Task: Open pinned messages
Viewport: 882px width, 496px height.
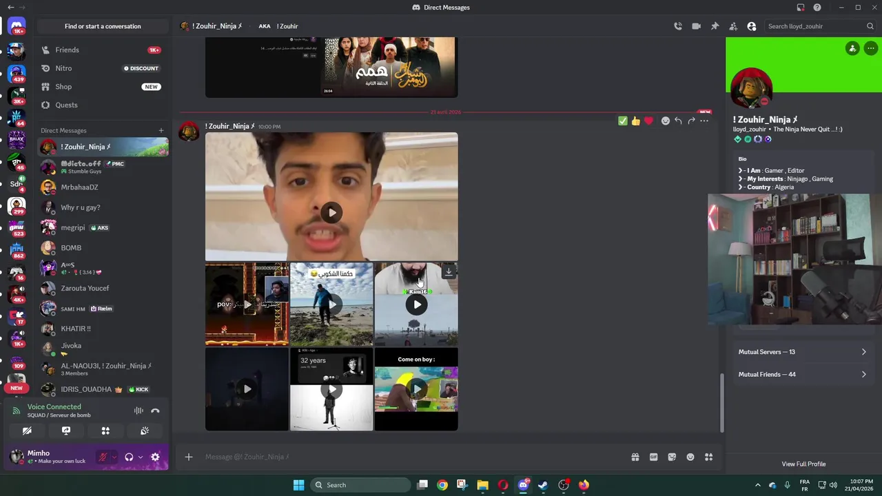Action: coord(715,26)
